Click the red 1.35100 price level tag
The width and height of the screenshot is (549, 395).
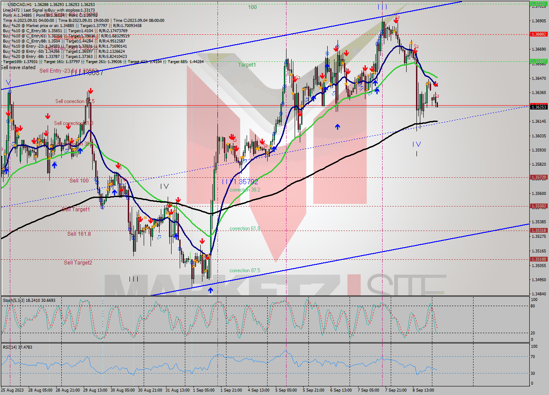click(x=538, y=259)
